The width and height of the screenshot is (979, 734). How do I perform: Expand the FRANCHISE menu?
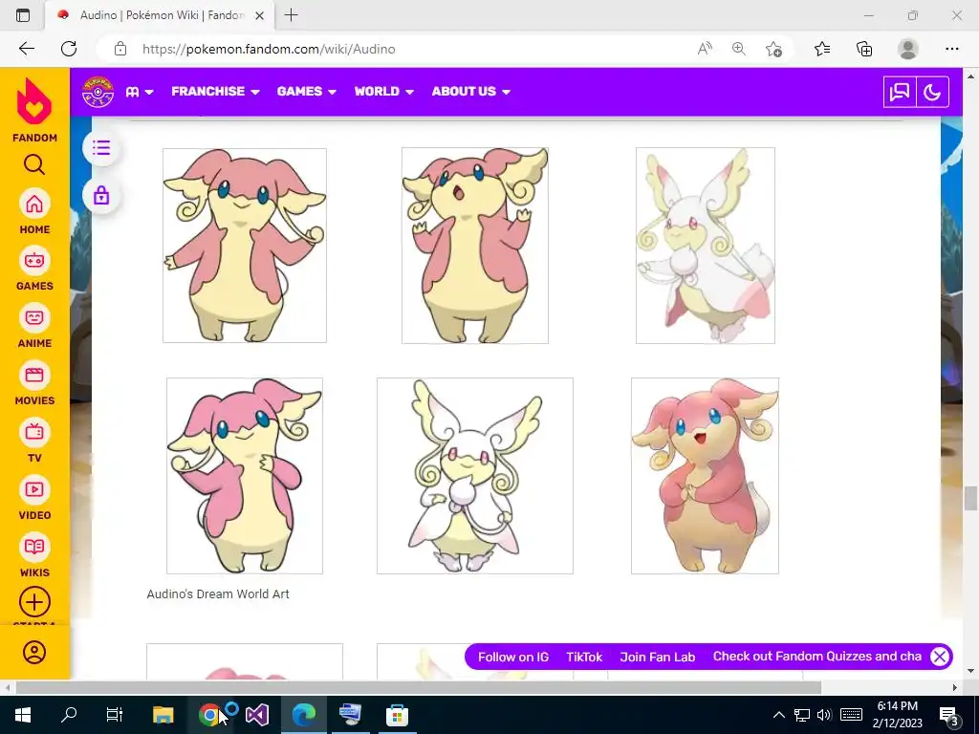click(215, 92)
